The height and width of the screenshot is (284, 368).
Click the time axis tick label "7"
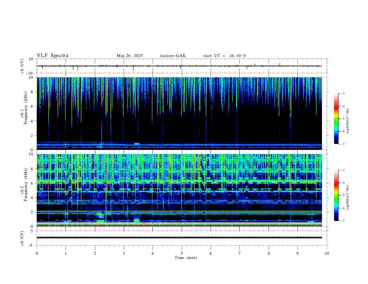240,253
